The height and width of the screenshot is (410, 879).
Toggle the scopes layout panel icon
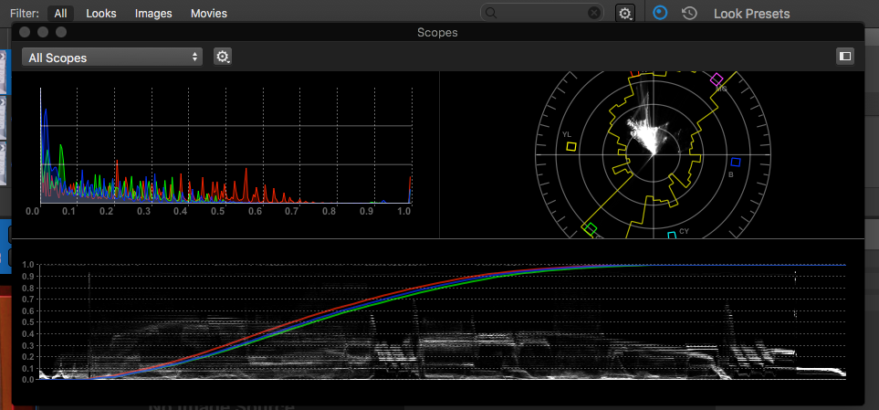click(x=844, y=57)
